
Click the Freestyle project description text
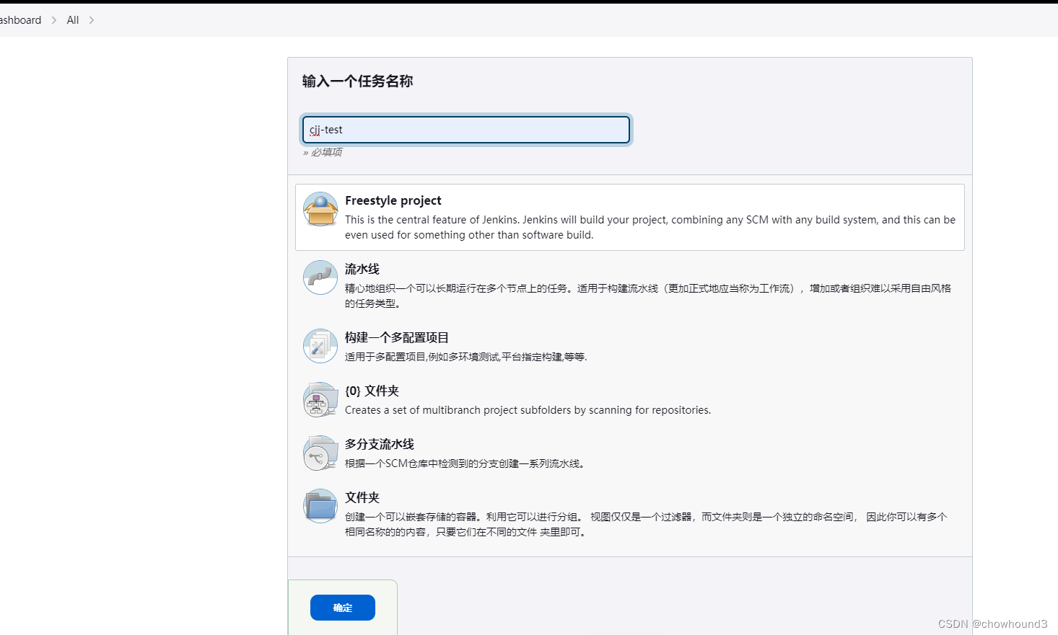point(650,227)
